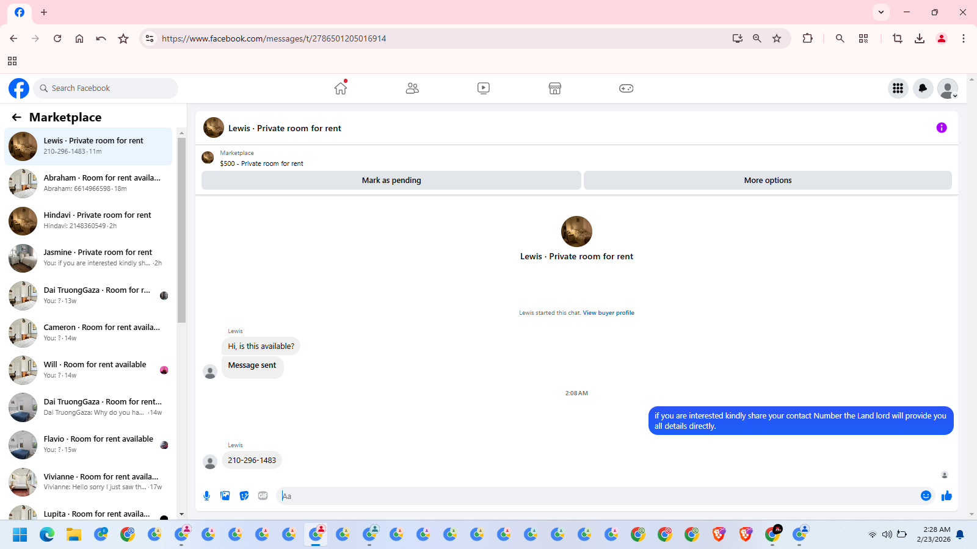Open the Watch video icon
The image size is (977, 549).
coord(484,88)
